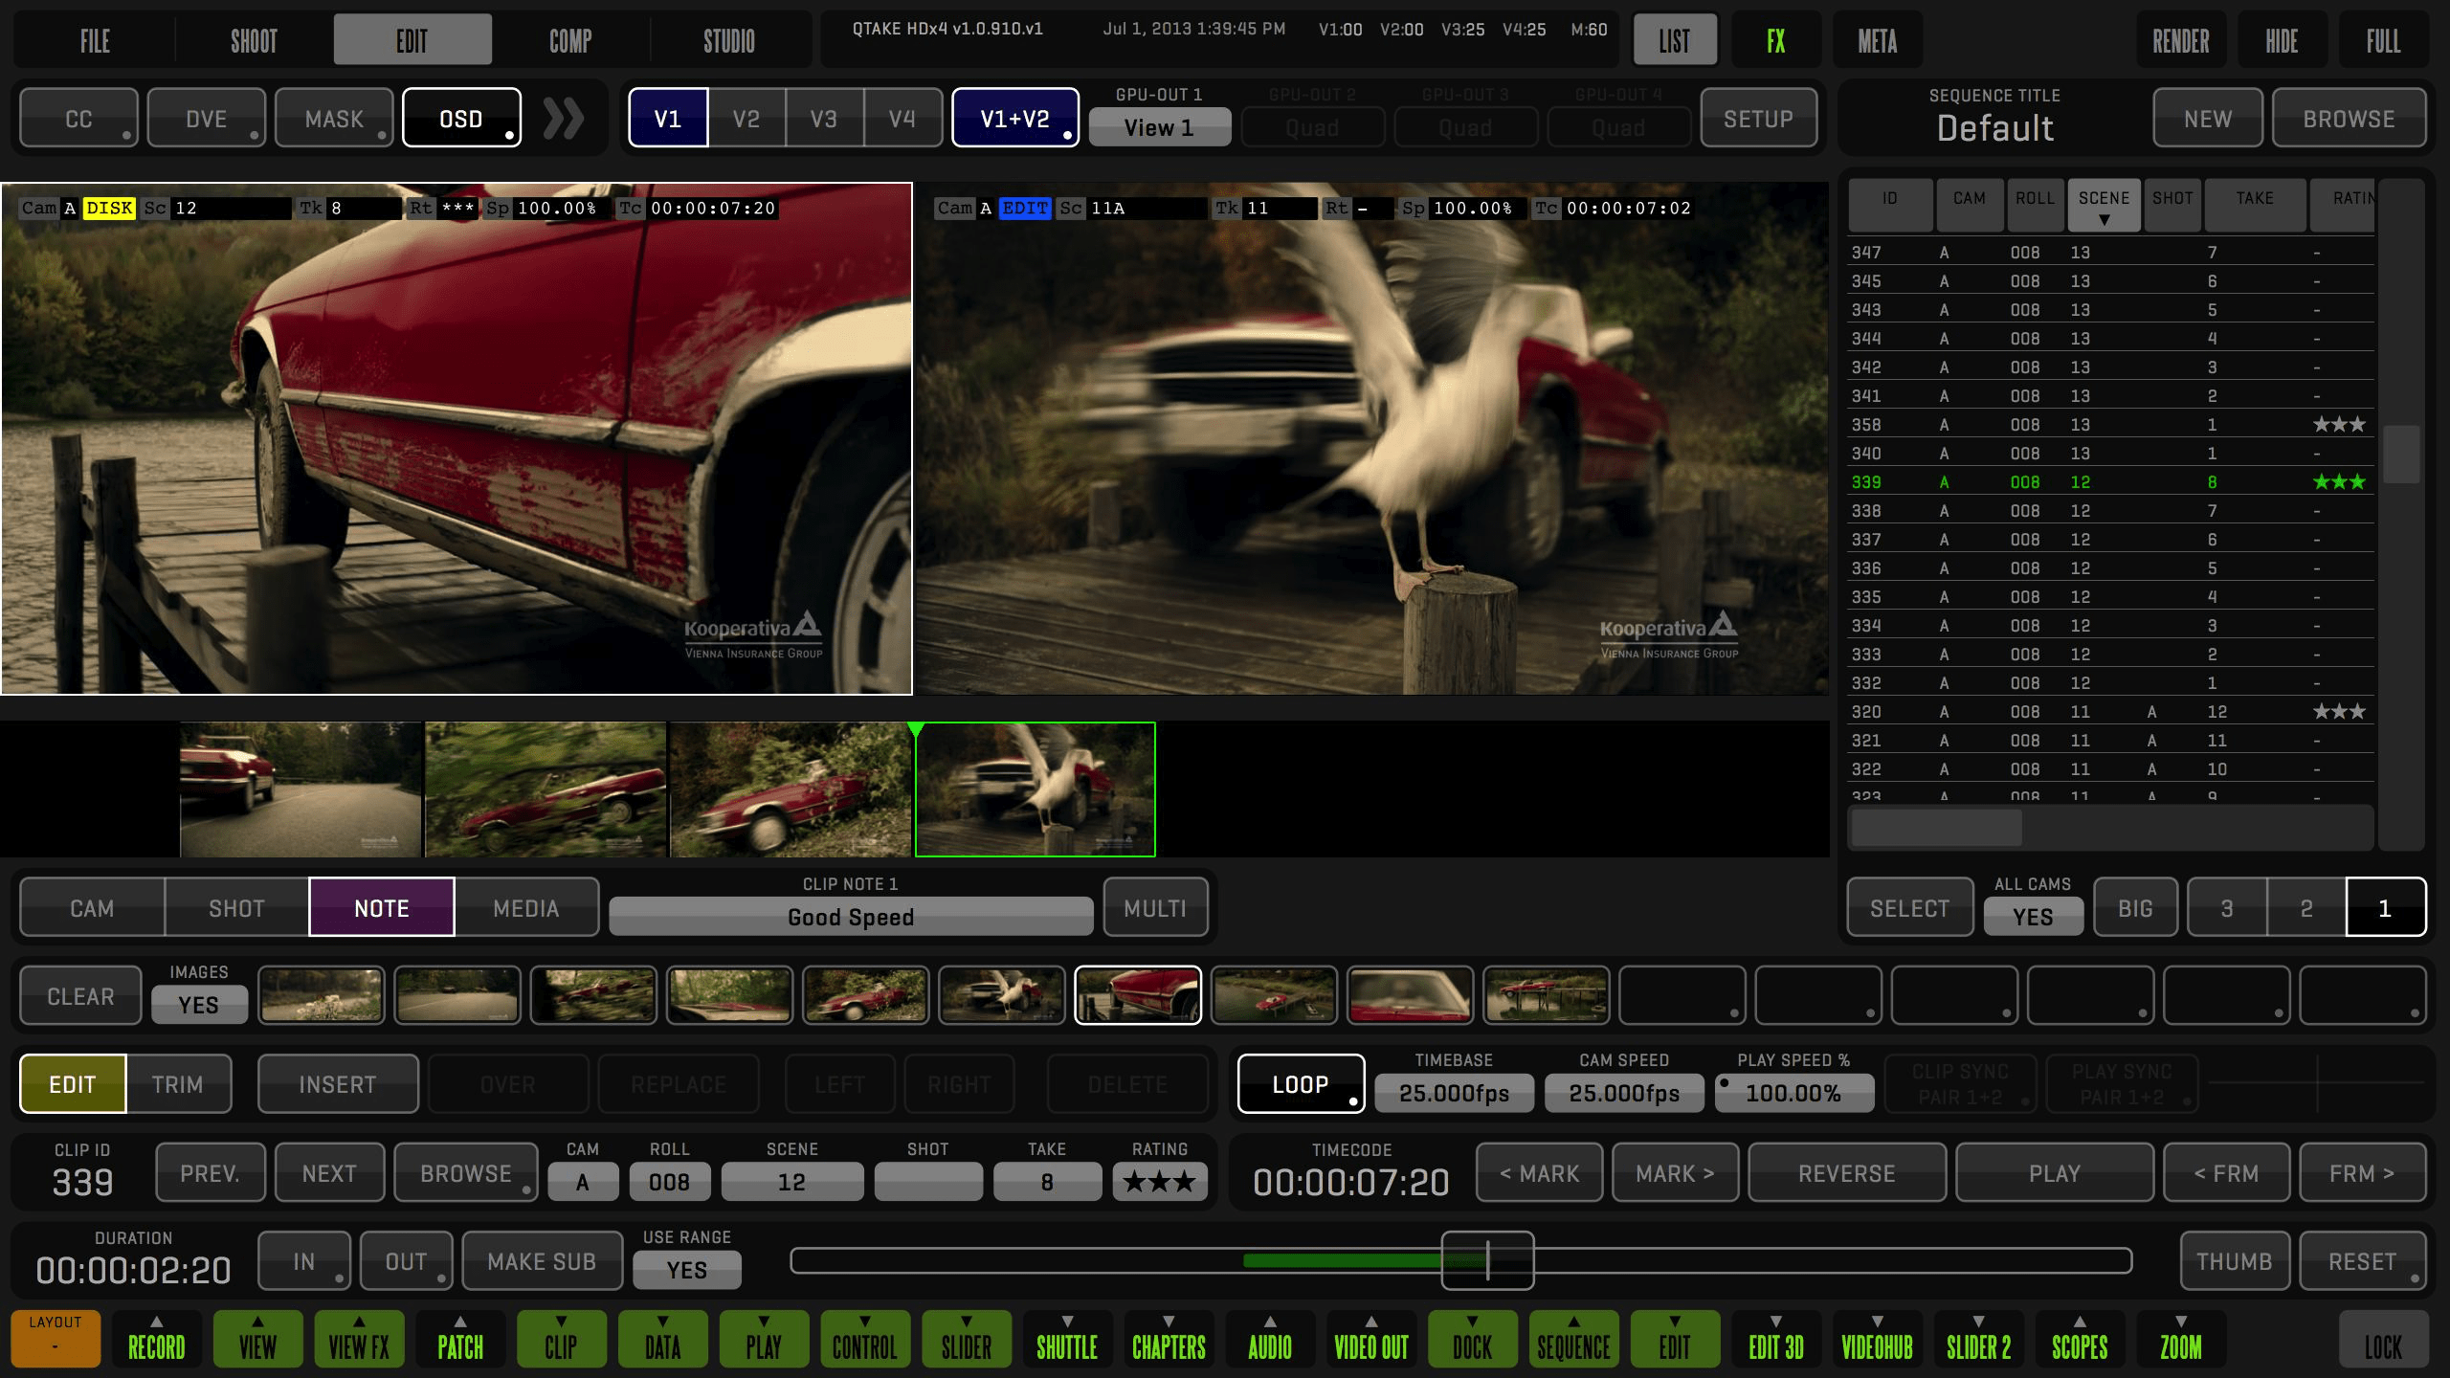Screen dimensions: 2450x1378
Task: Open the CHAPTERS layout panel
Action: [x=1169, y=1340]
